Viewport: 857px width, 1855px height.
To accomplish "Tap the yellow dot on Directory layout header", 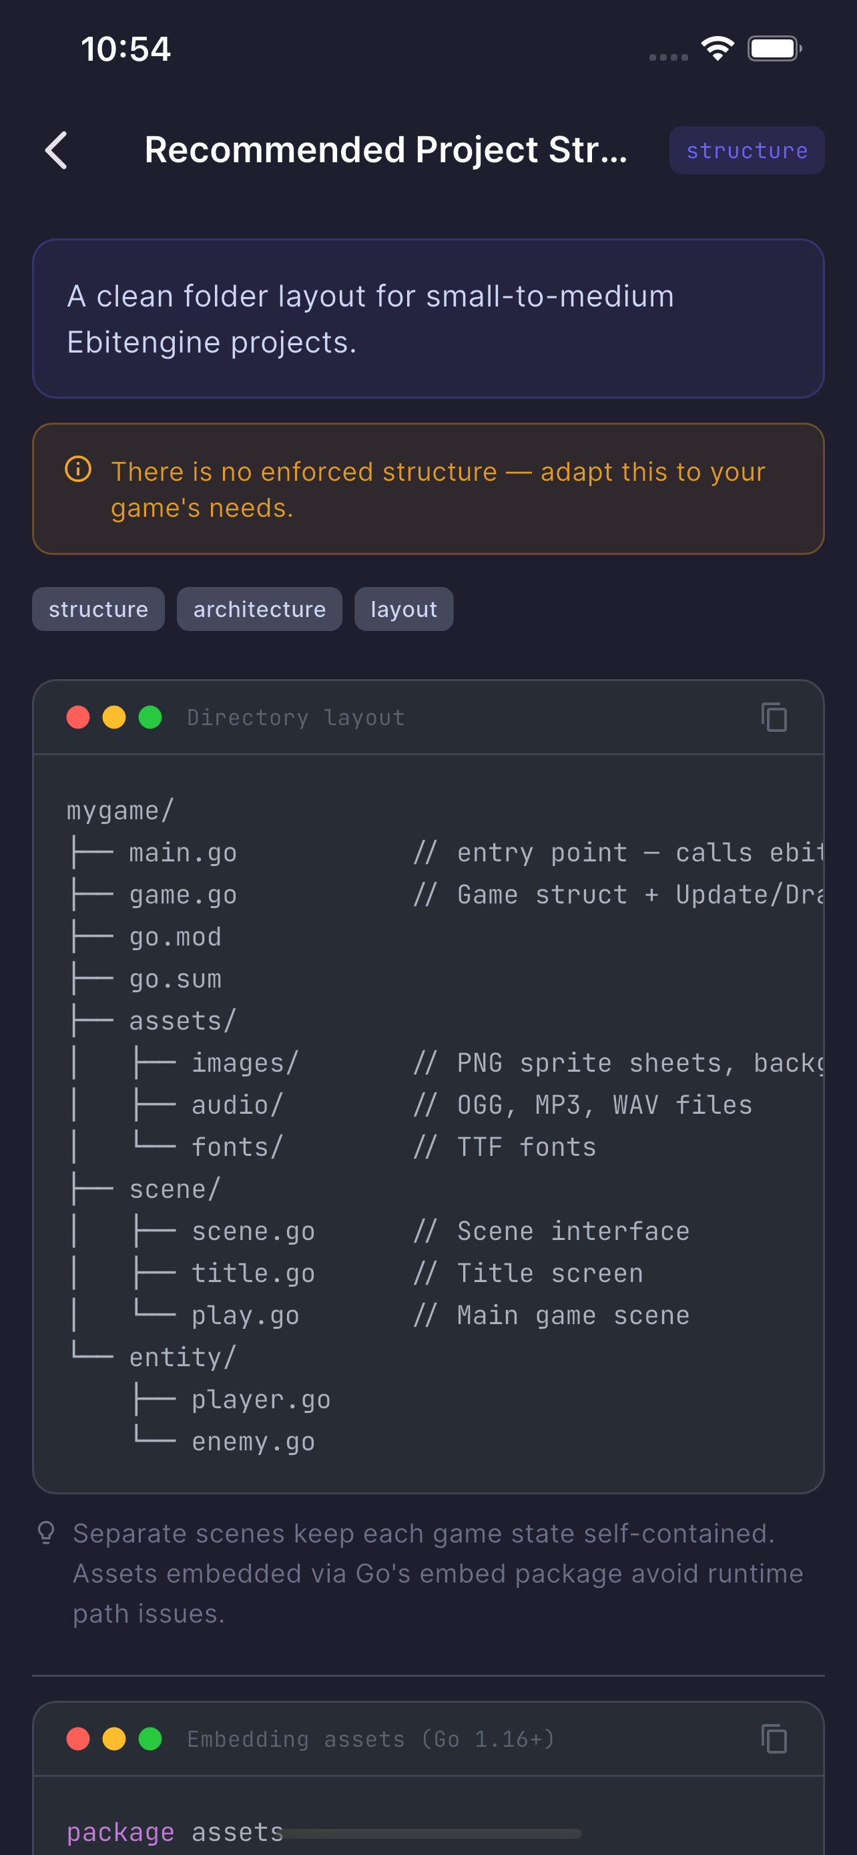I will coord(114,717).
